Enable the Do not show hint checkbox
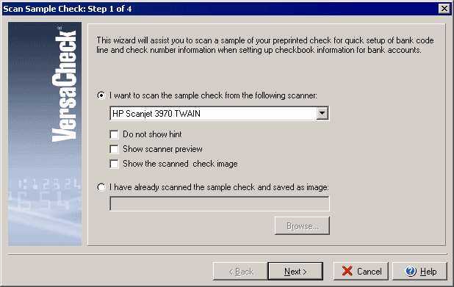The height and width of the screenshot is (287, 454). coord(114,134)
